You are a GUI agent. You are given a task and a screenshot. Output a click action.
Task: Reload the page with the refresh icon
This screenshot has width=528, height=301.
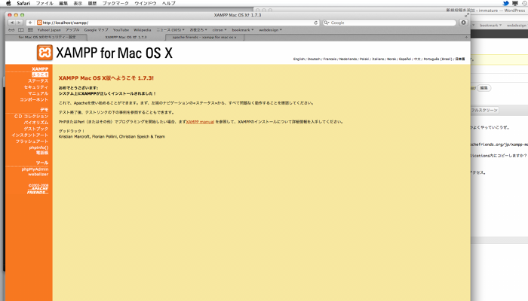click(x=316, y=23)
